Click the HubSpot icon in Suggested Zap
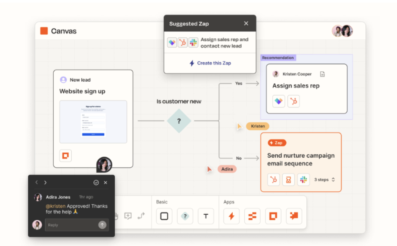Viewport: 397px width, 246px height. point(183,43)
